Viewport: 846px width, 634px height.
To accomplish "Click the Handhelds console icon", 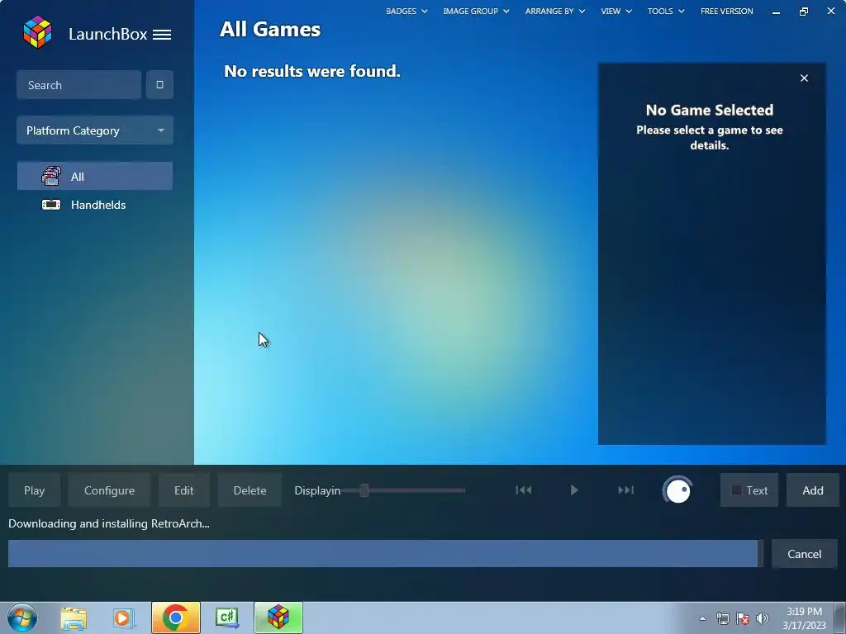I will click(51, 205).
